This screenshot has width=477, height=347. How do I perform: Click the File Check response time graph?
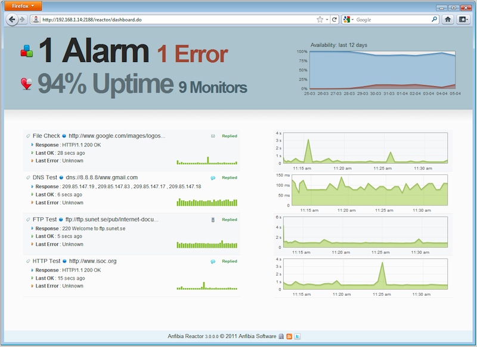[x=366, y=148]
